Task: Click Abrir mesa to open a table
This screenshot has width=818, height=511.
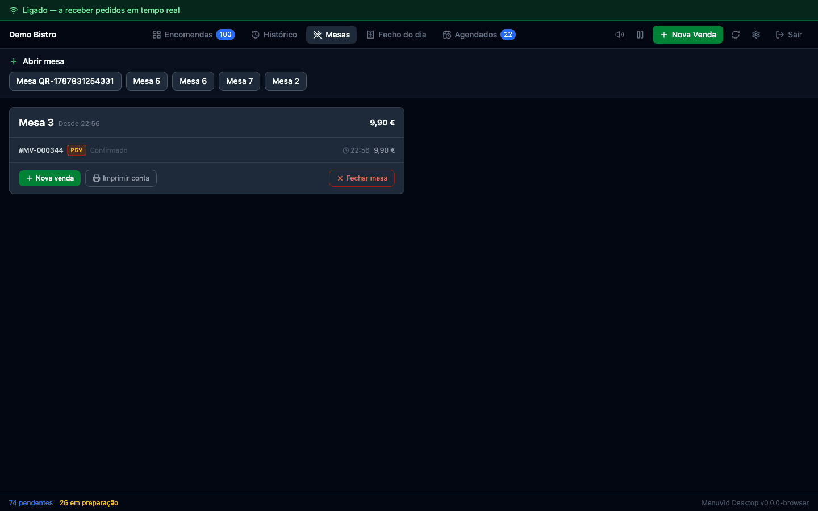Action: (x=37, y=61)
